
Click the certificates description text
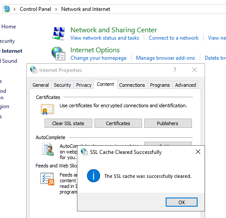[123, 106]
